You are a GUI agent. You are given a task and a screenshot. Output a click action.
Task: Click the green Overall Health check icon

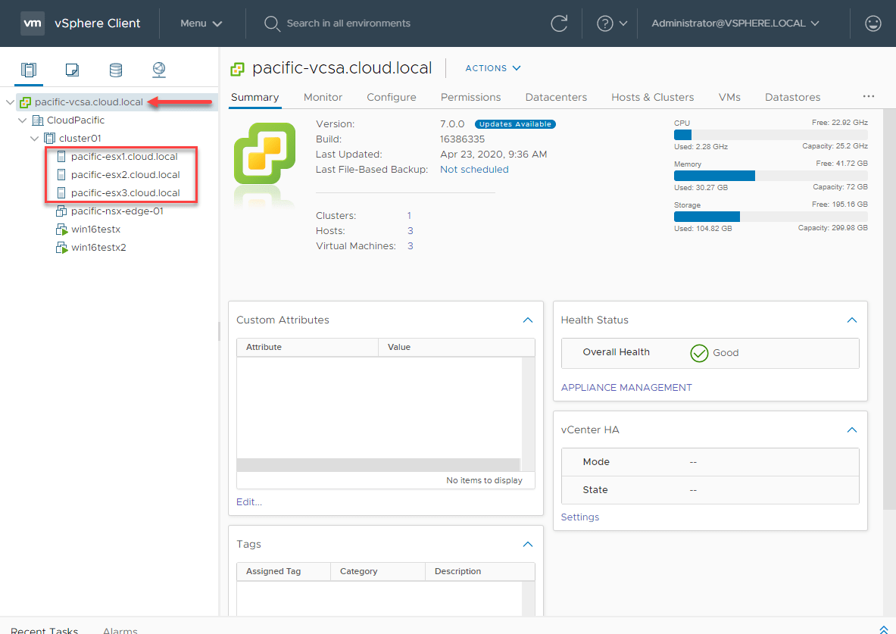(x=699, y=353)
